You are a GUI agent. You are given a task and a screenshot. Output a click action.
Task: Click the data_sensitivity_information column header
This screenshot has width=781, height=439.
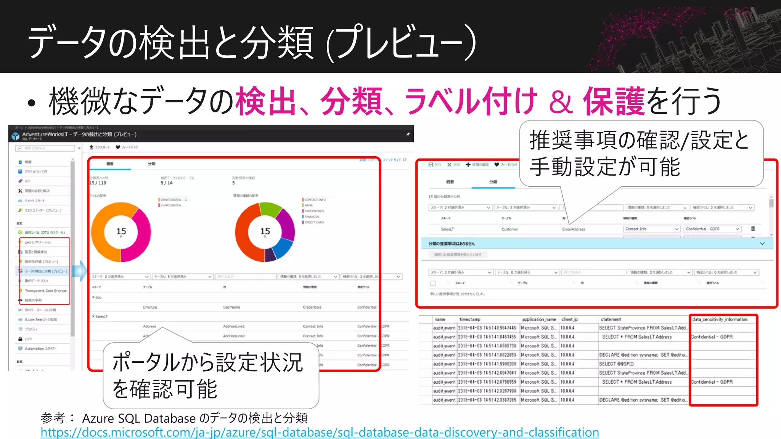pyautogui.click(x=720, y=319)
